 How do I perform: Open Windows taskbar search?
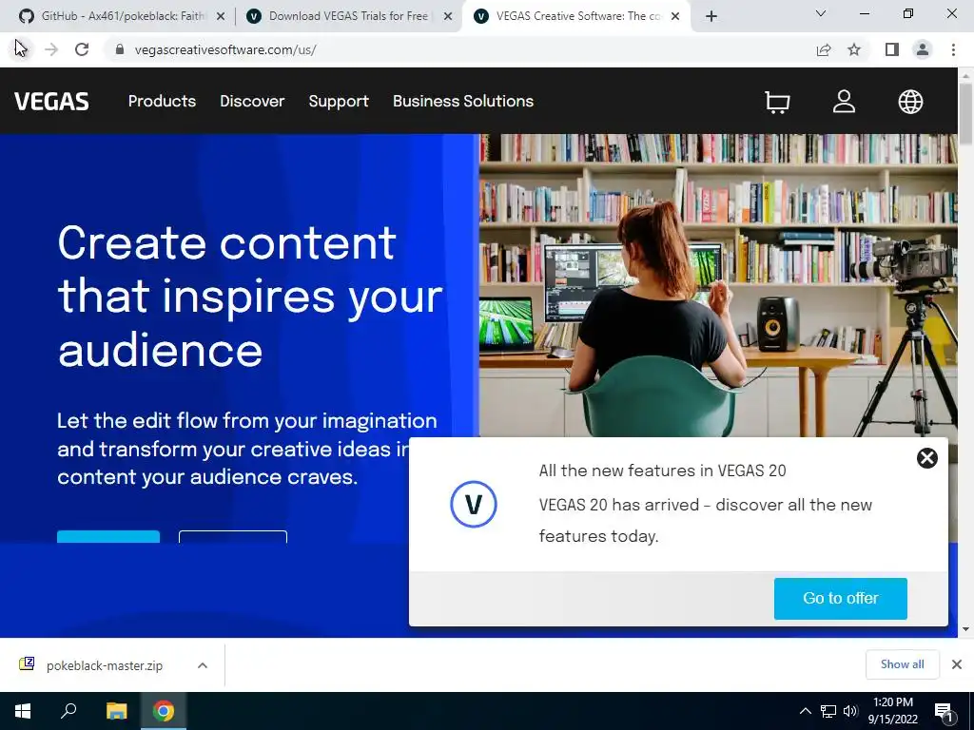pos(68,711)
